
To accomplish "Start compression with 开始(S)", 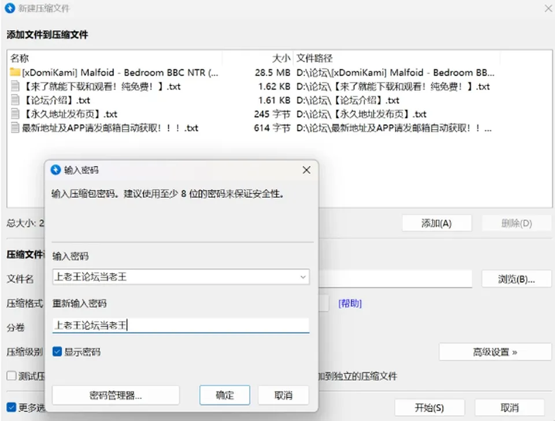I will pyautogui.click(x=430, y=408).
